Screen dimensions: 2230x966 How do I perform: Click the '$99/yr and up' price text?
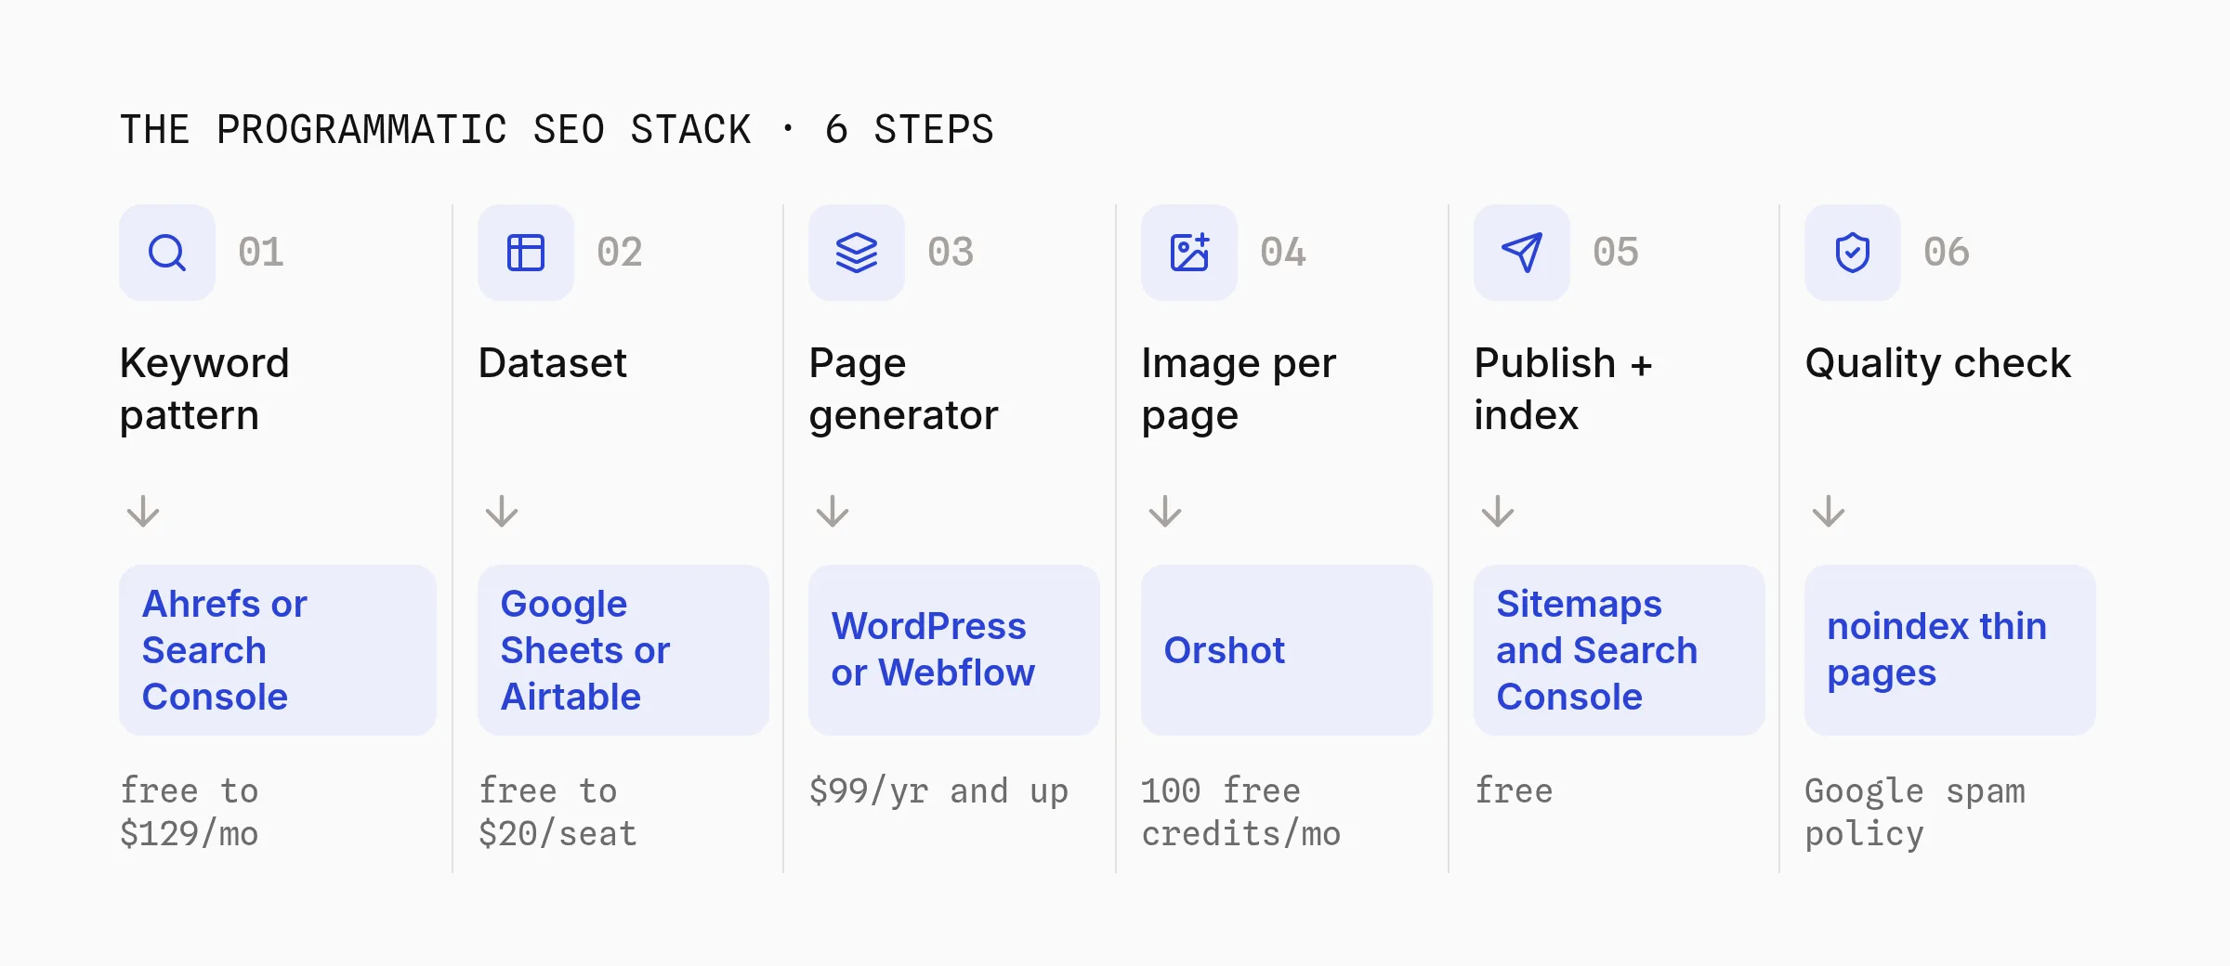pyautogui.click(x=938, y=791)
